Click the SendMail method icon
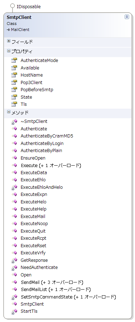 [14, 282]
